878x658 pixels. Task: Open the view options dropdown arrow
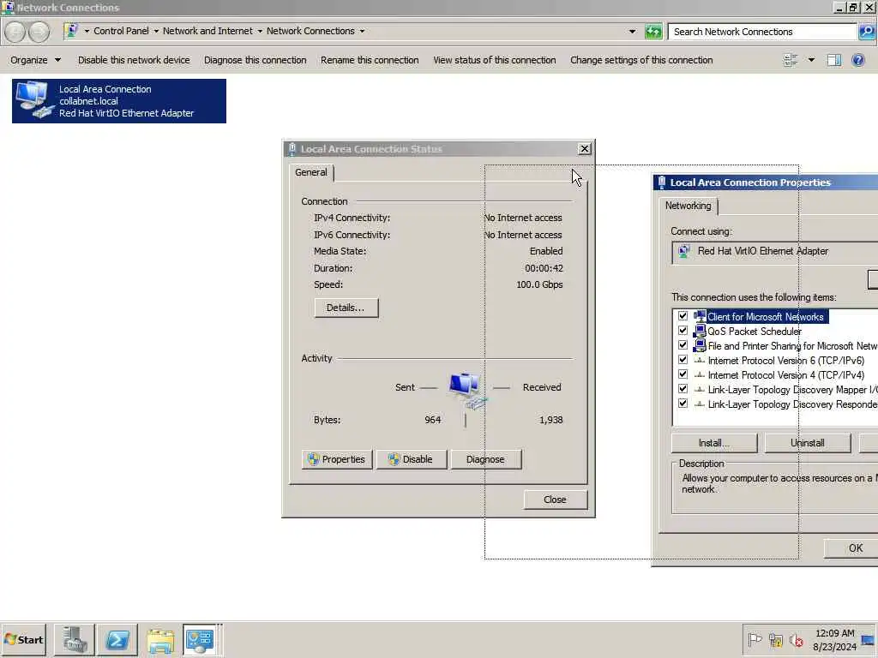[811, 60]
